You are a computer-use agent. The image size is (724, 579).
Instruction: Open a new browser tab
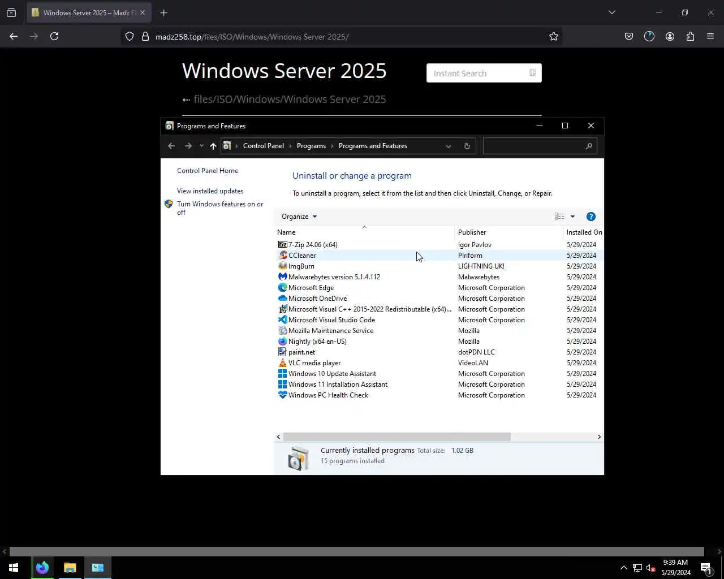[x=163, y=12]
